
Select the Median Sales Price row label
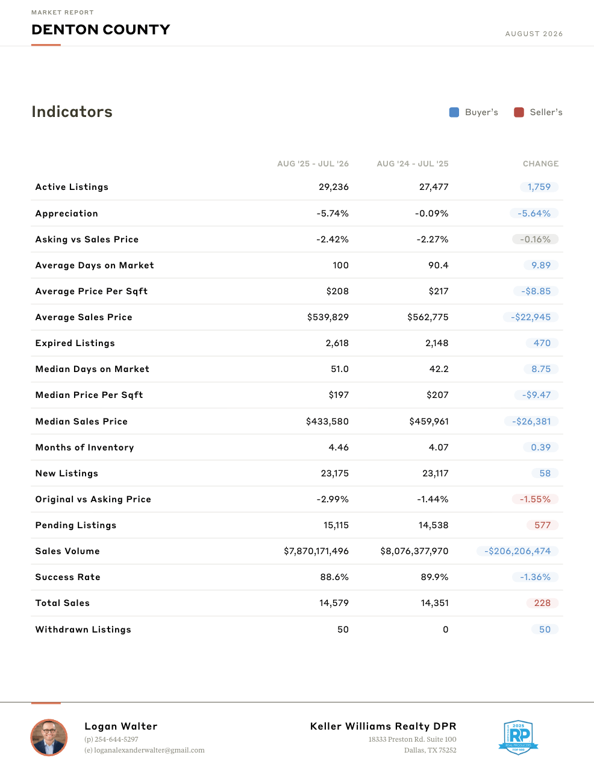coord(81,421)
